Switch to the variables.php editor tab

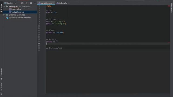point(46,3)
